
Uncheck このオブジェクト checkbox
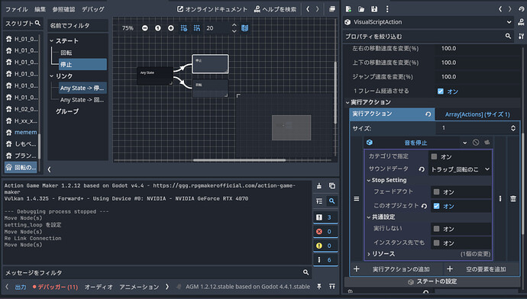436,206
